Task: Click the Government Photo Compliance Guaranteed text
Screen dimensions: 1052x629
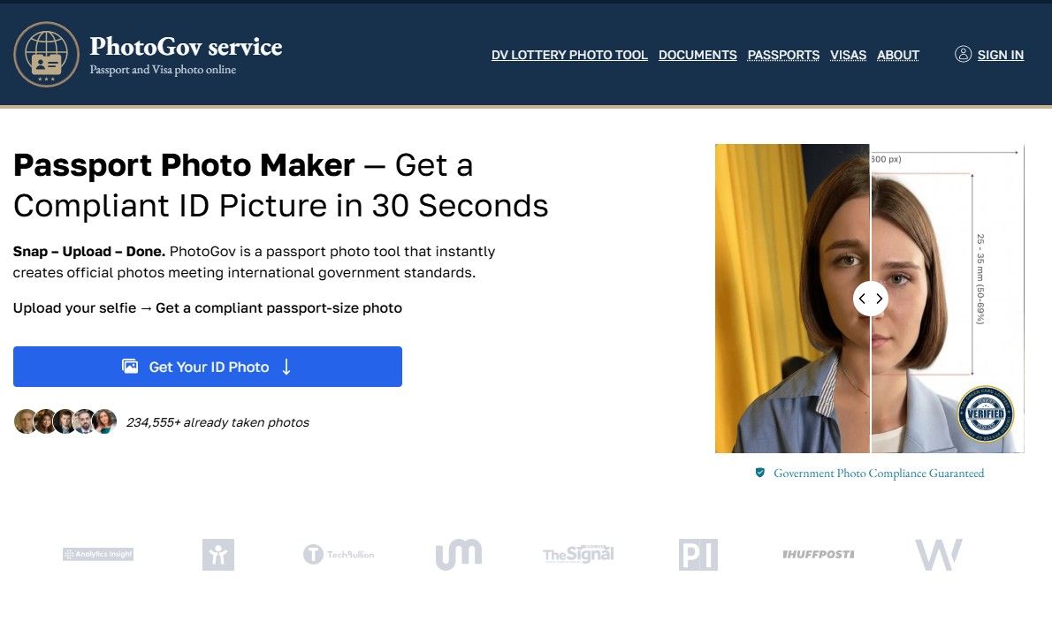Action: coord(878,473)
